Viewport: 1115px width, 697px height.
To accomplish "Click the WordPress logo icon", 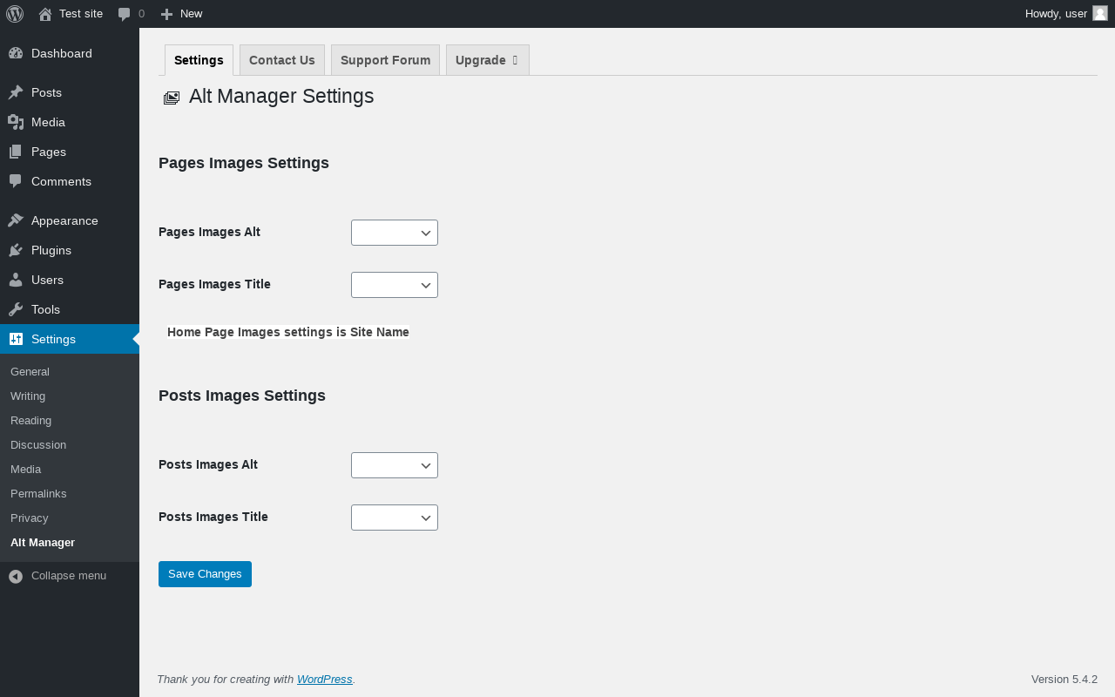I will (15, 14).
